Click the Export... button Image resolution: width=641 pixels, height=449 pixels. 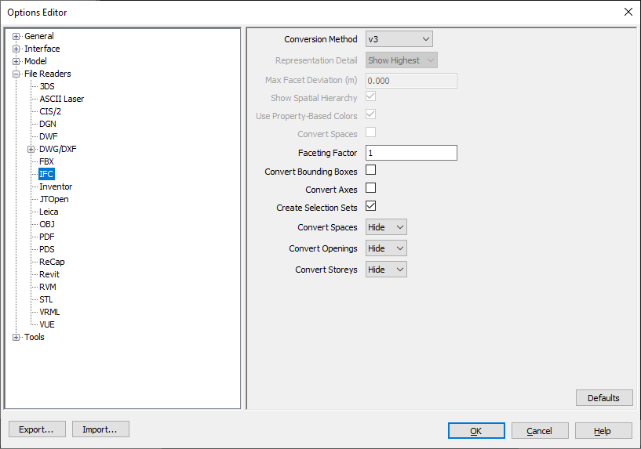[x=37, y=429]
